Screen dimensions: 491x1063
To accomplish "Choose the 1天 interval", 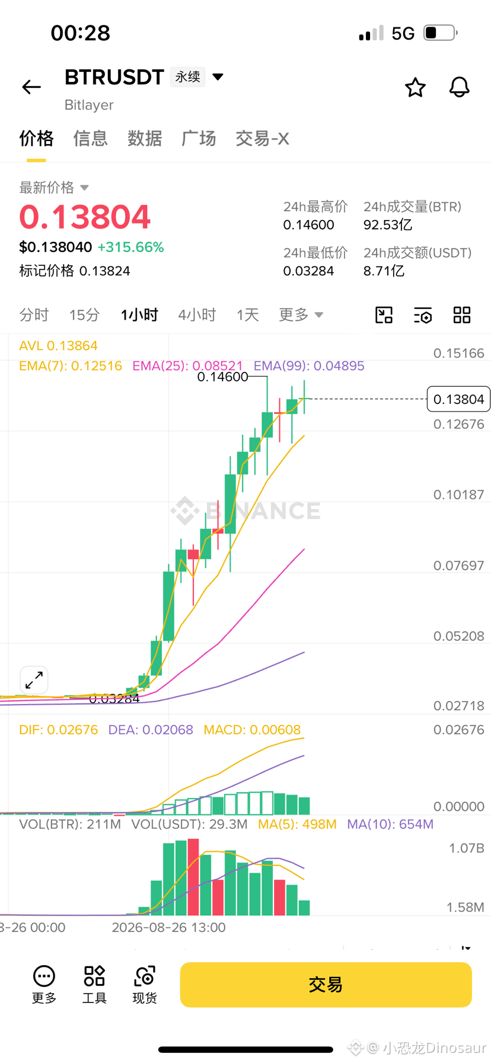I will pos(247,314).
